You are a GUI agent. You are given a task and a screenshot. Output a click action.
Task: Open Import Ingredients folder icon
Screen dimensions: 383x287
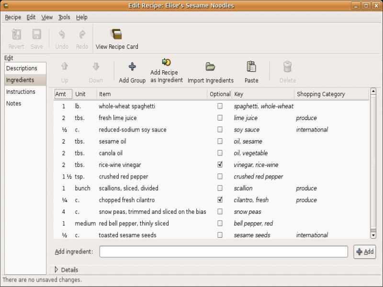point(210,66)
